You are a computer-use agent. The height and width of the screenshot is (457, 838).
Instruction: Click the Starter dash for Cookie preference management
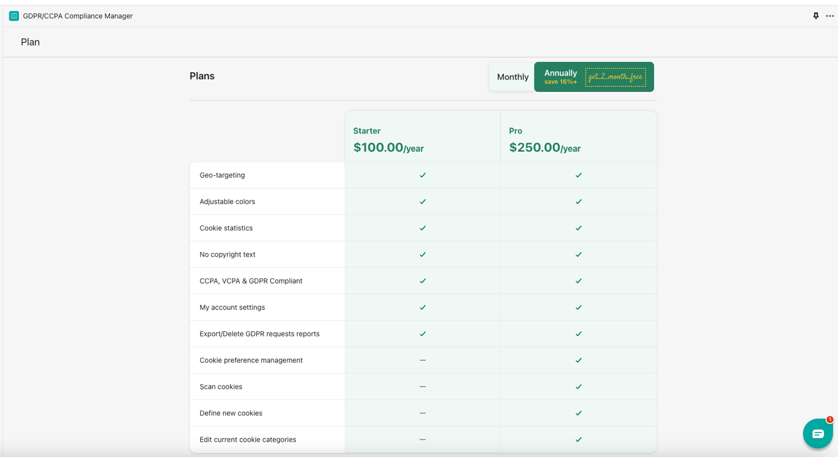[423, 360]
